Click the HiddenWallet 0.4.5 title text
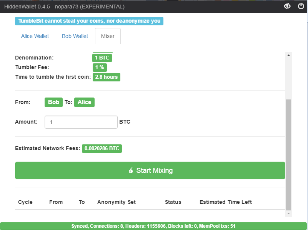 point(65,7)
